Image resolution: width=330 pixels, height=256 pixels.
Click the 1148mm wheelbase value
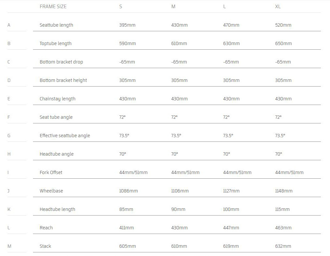pos(284,191)
